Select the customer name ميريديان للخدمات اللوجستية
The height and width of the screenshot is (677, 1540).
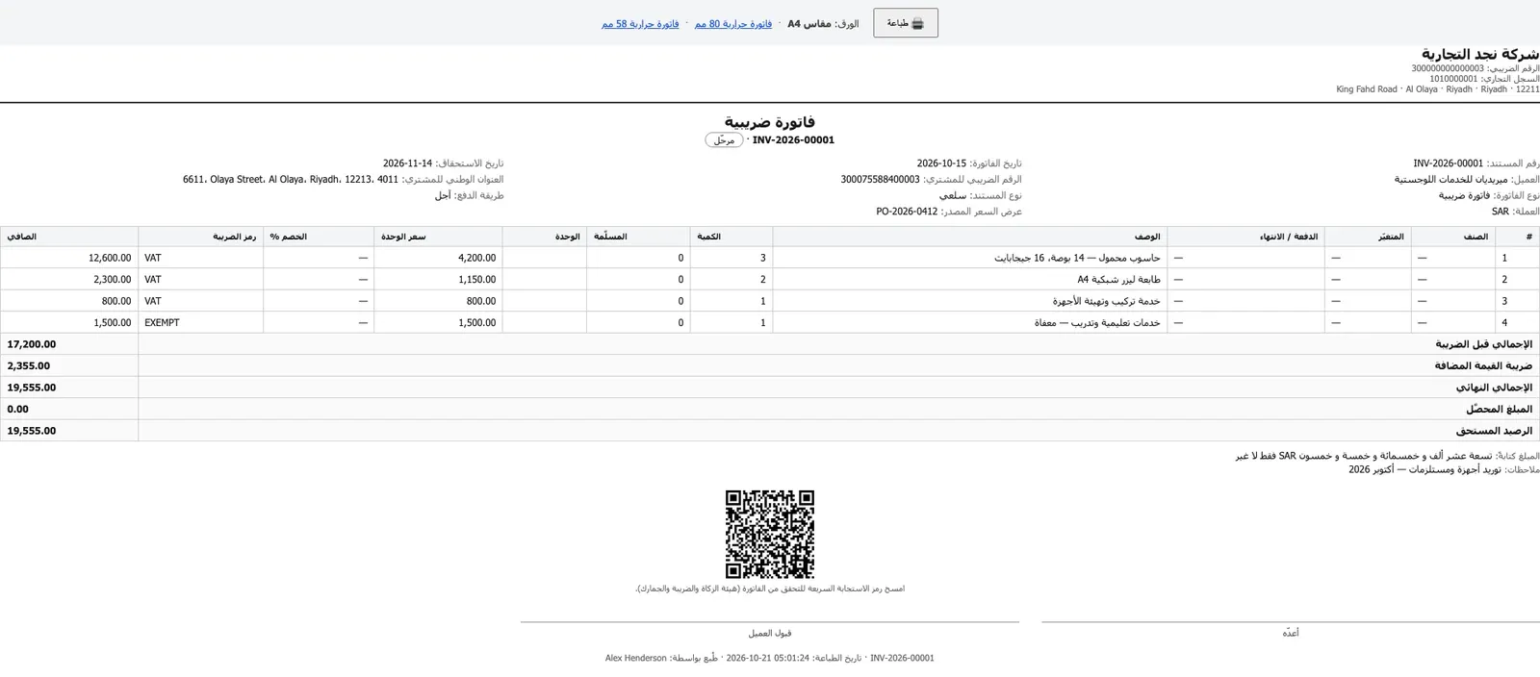1451,180
